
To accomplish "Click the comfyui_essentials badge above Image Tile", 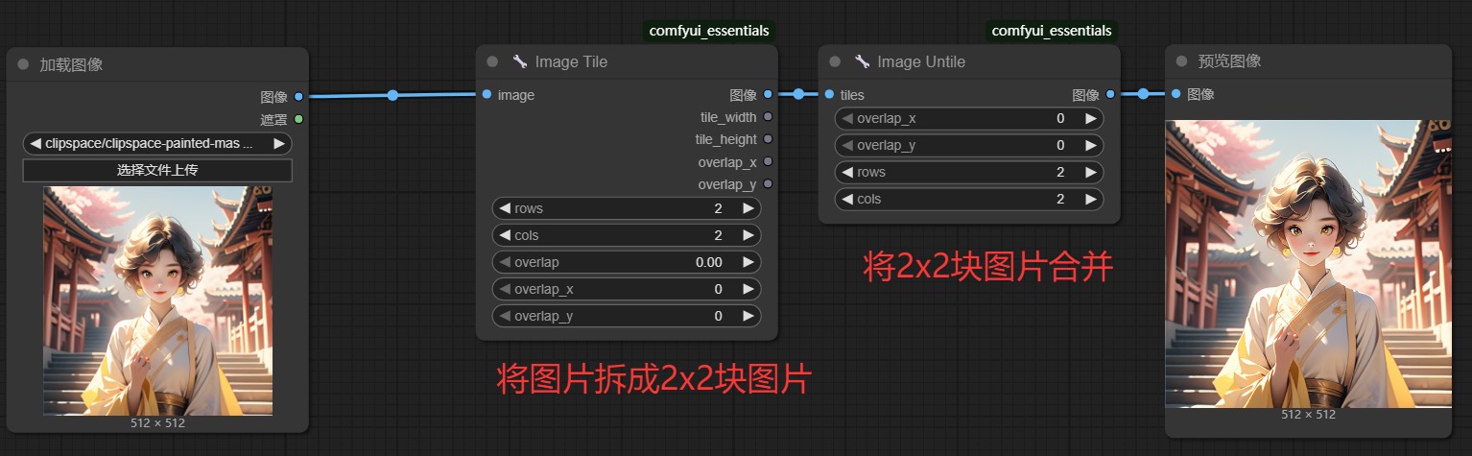I will [x=709, y=31].
